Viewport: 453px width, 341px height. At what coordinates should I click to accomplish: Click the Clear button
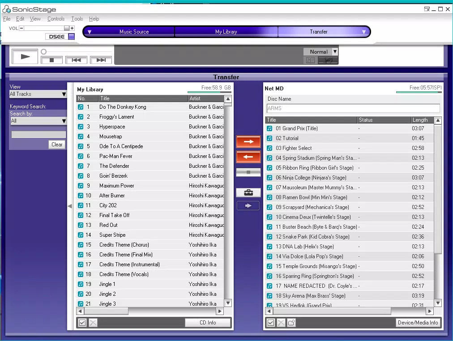click(56, 145)
